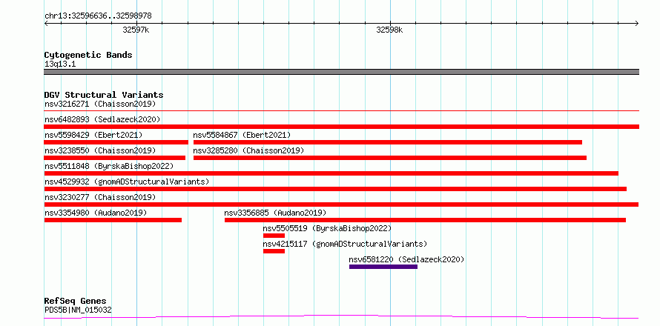Screen dimensions: 660x326
Task: Open the PDS5B|NM_015032 gene label
Action: 78,310
